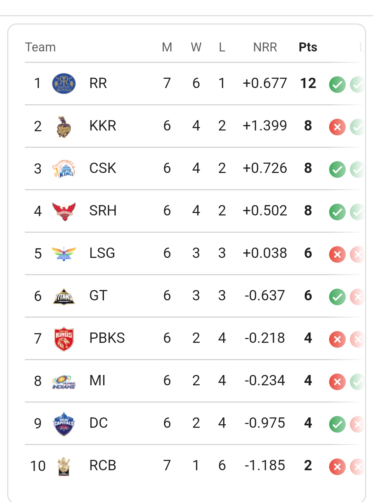Image resolution: width=373 pixels, height=502 pixels.
Task: Select the Chennai Super Kings logo
Action: 64,169
